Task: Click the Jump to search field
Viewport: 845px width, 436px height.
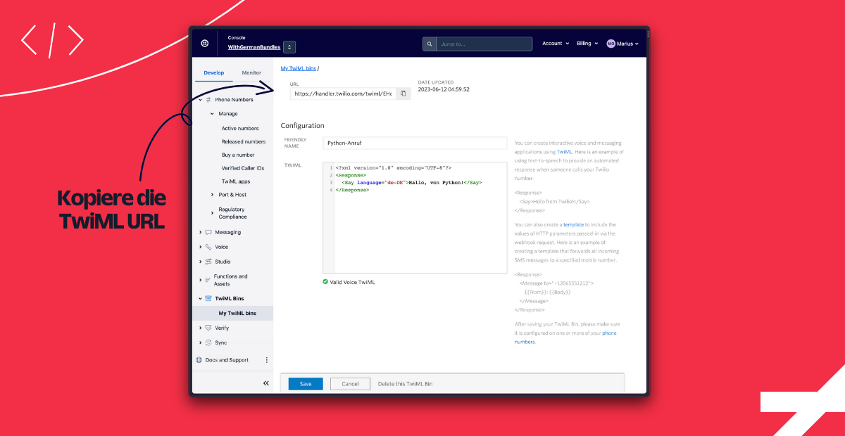Action: click(483, 44)
